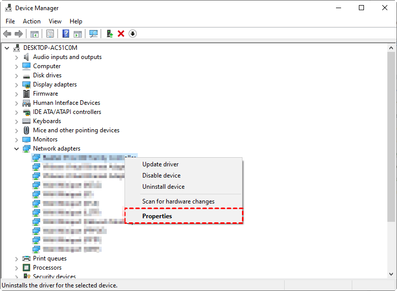Click the Back arrow toolbar icon

7,34
